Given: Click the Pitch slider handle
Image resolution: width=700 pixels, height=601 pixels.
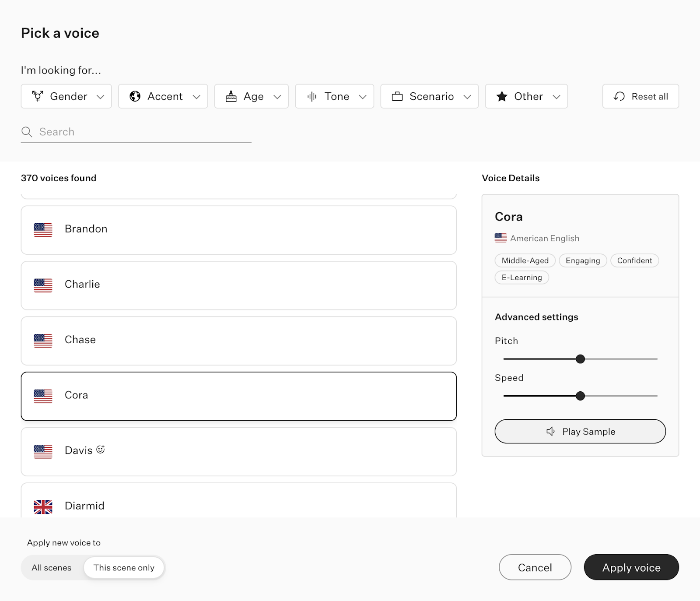Looking at the screenshot, I should 580,359.
